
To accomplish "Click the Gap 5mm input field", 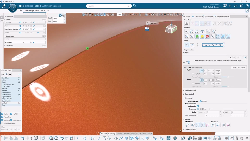I will [58, 22].
